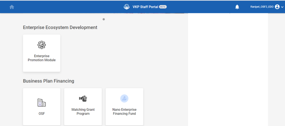Click the Nano Enterprise circular blue icon
Screen dimensions: 285x126
[x=124, y=99]
